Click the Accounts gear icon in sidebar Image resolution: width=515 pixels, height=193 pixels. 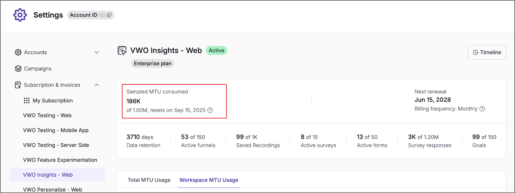click(18, 52)
